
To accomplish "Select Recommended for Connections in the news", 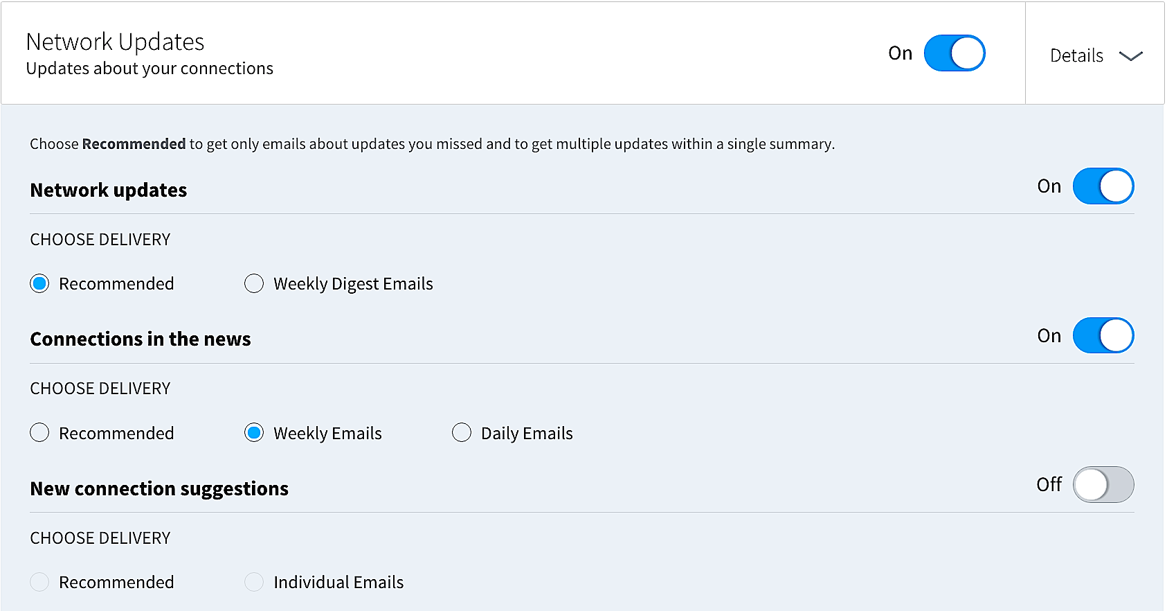I will pos(40,433).
